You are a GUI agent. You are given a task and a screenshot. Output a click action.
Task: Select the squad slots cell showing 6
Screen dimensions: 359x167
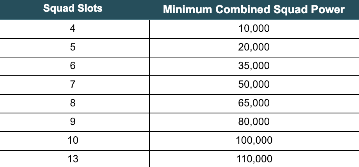click(x=75, y=66)
